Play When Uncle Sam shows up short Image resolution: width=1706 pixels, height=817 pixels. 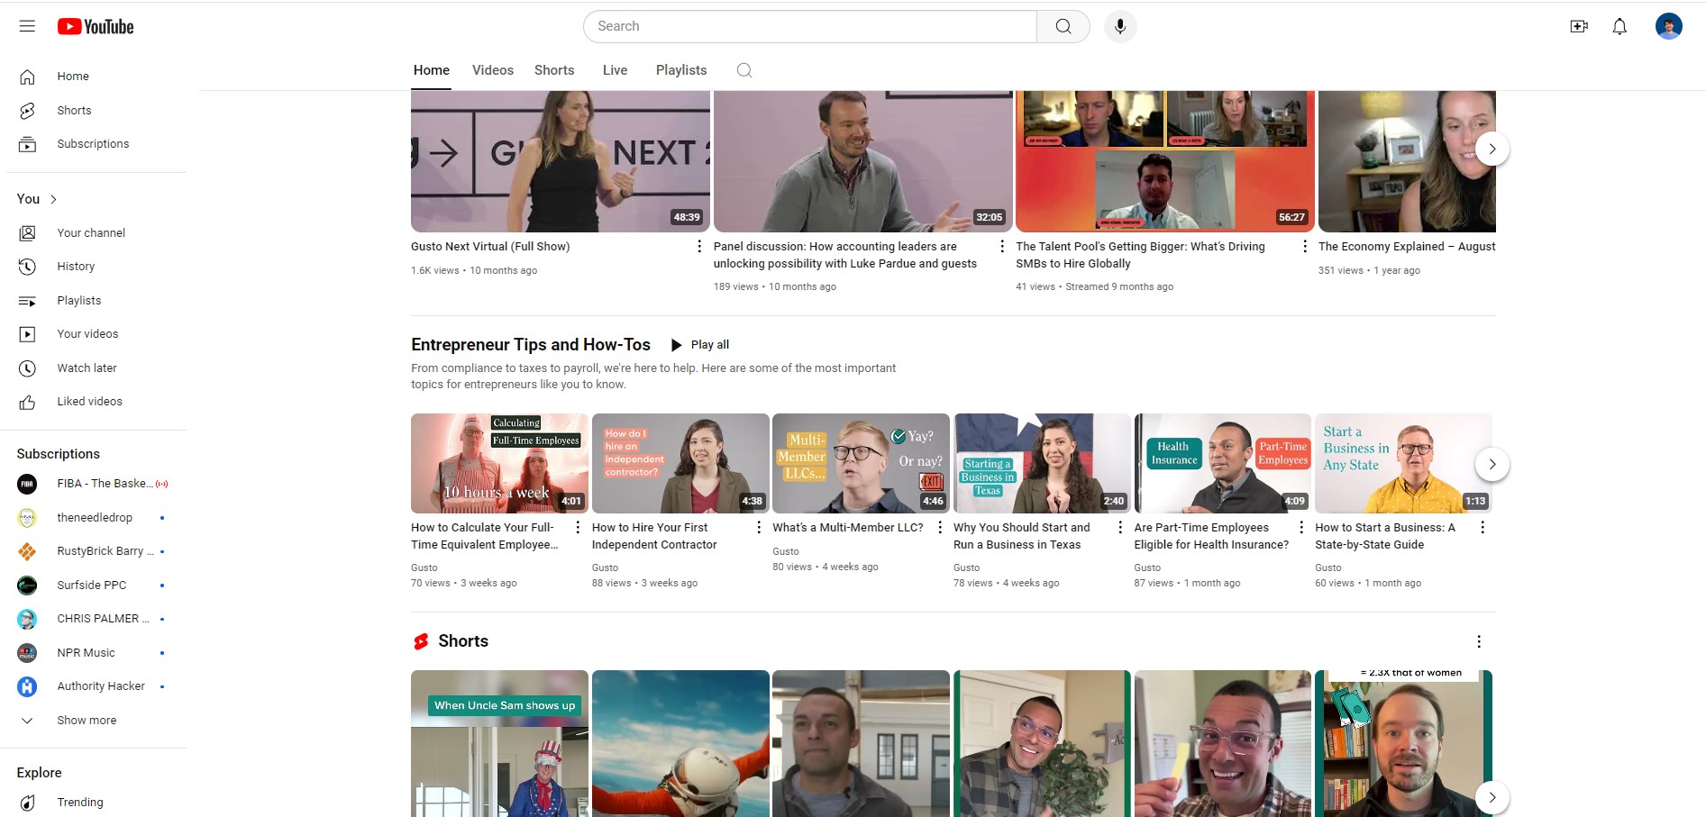(x=499, y=743)
